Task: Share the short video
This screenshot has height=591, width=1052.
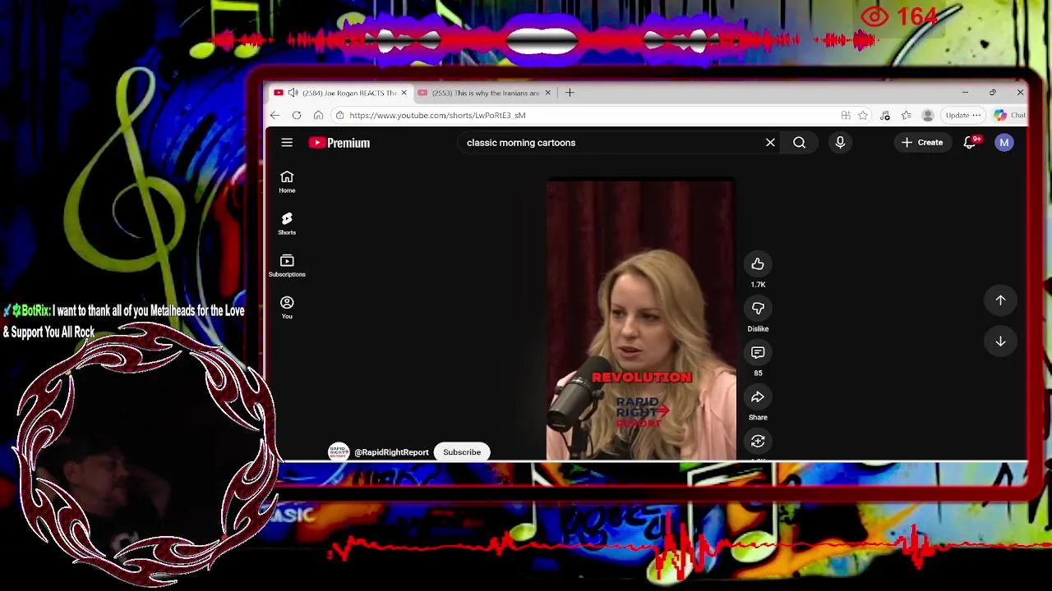Action: [x=758, y=397]
